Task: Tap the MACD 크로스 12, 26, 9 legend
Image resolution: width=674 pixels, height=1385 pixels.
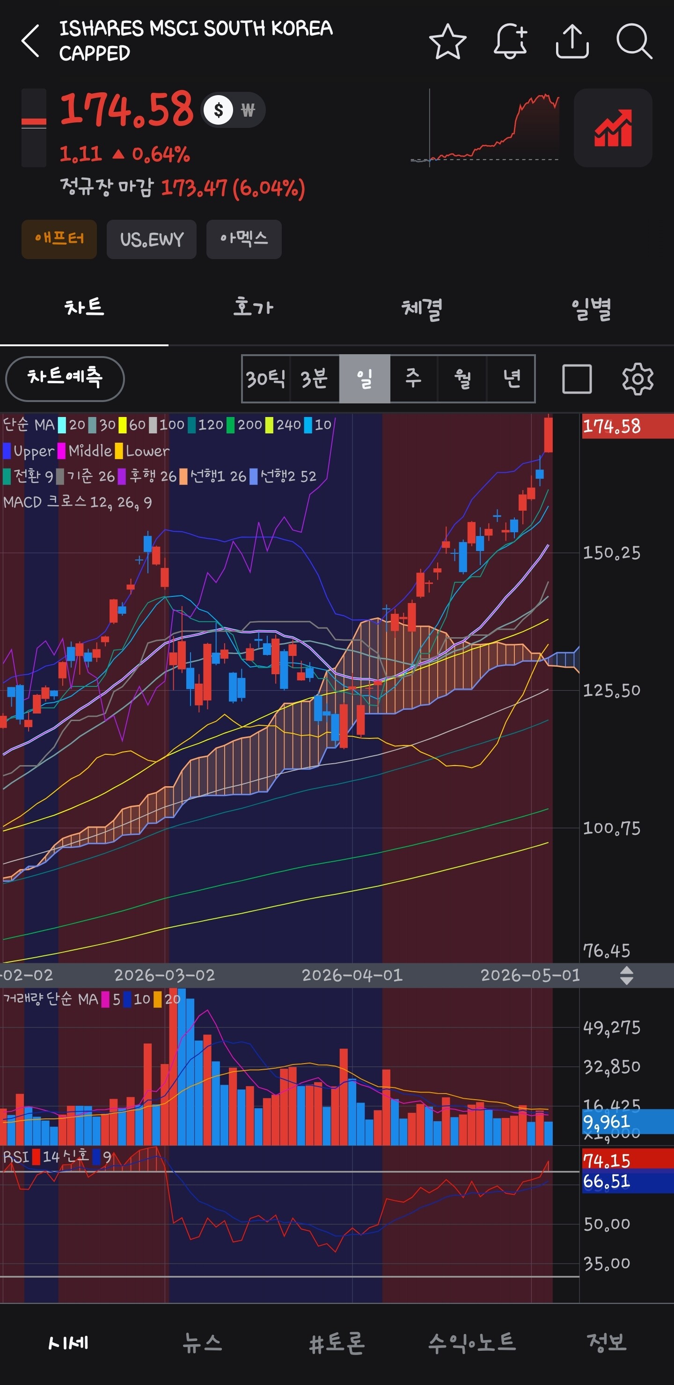Action: coord(78,502)
